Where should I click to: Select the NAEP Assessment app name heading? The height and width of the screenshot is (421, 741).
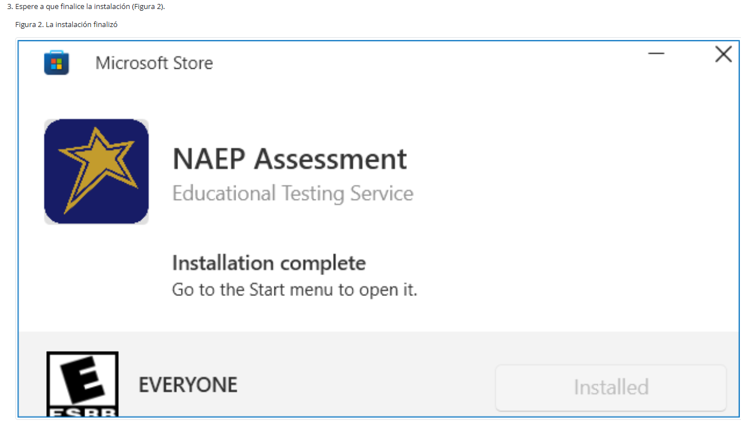tap(289, 159)
